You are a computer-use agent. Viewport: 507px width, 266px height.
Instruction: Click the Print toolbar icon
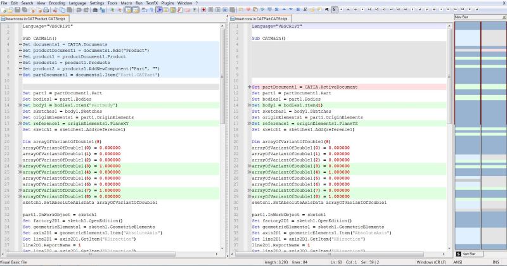point(46,10)
